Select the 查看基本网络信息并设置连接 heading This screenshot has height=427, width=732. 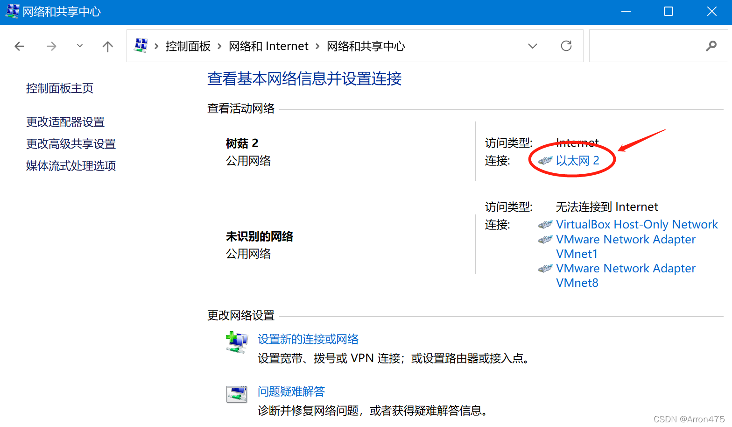coord(304,78)
